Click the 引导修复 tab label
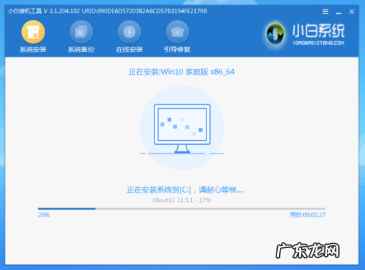Viewport: 365px width, 270px height. click(177, 49)
